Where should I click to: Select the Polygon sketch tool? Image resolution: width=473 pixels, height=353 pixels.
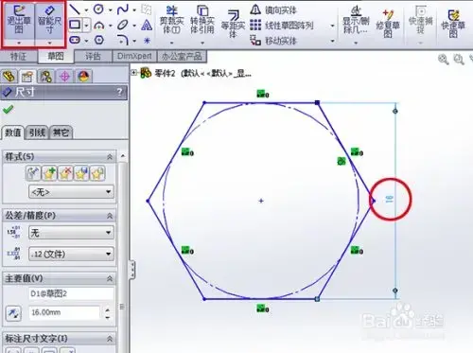[99, 40]
